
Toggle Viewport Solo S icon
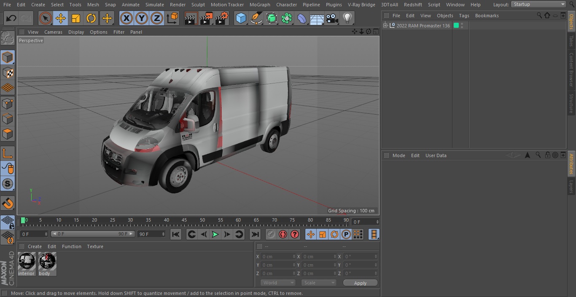pos(8,184)
